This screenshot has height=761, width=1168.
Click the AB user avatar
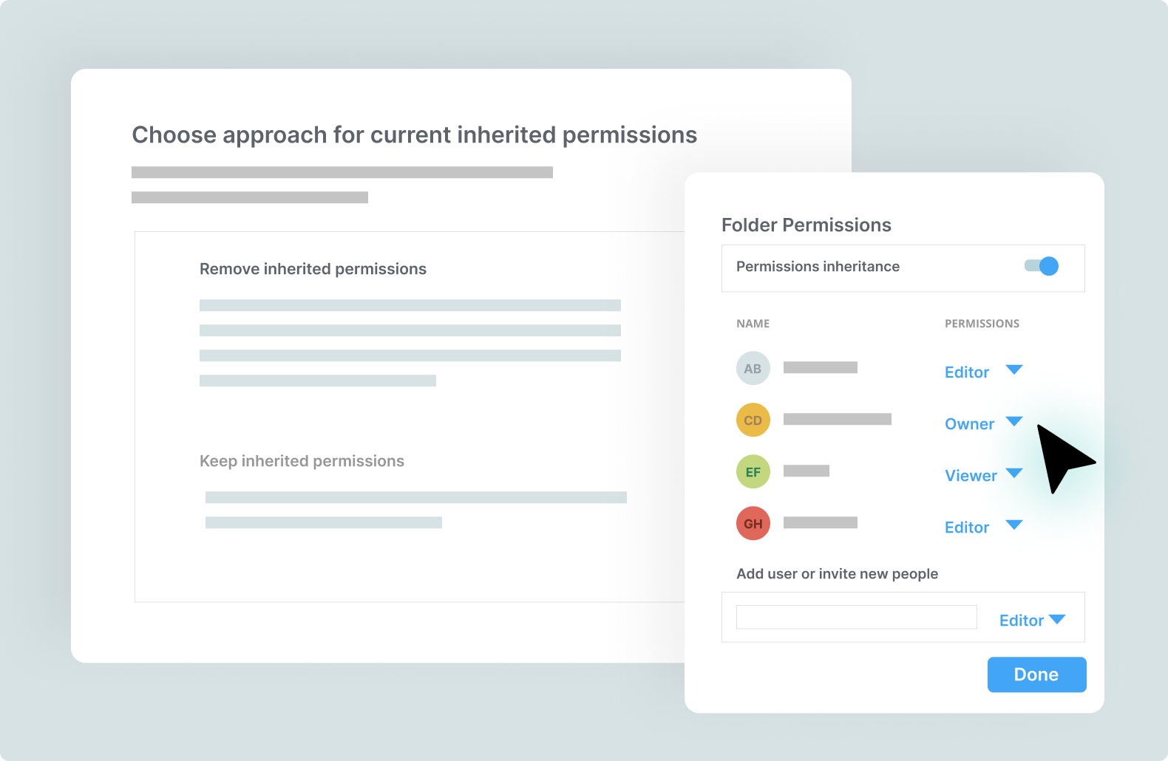[753, 369]
